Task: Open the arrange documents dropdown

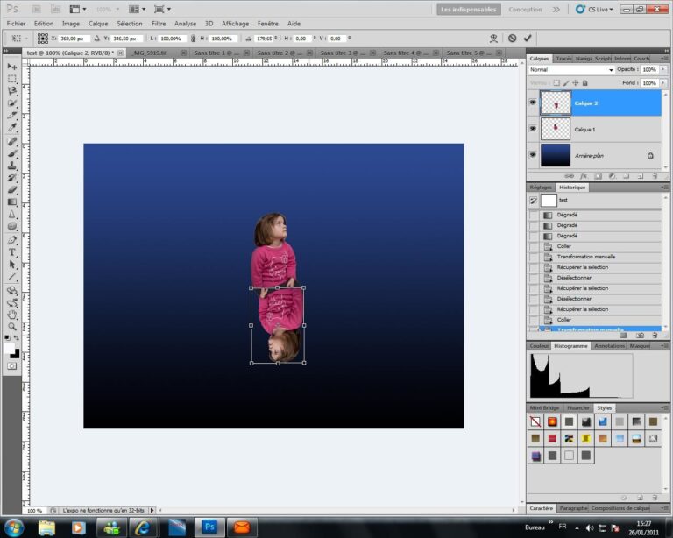Action: (x=138, y=9)
